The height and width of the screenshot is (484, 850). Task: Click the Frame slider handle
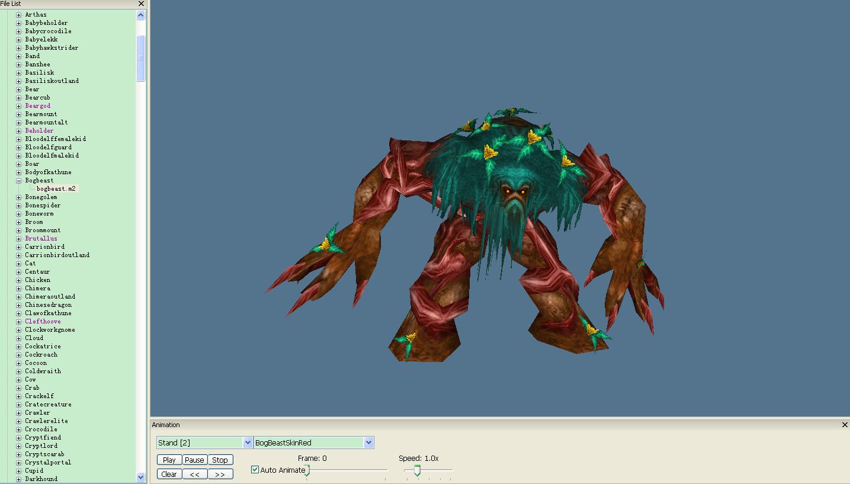[x=307, y=471]
